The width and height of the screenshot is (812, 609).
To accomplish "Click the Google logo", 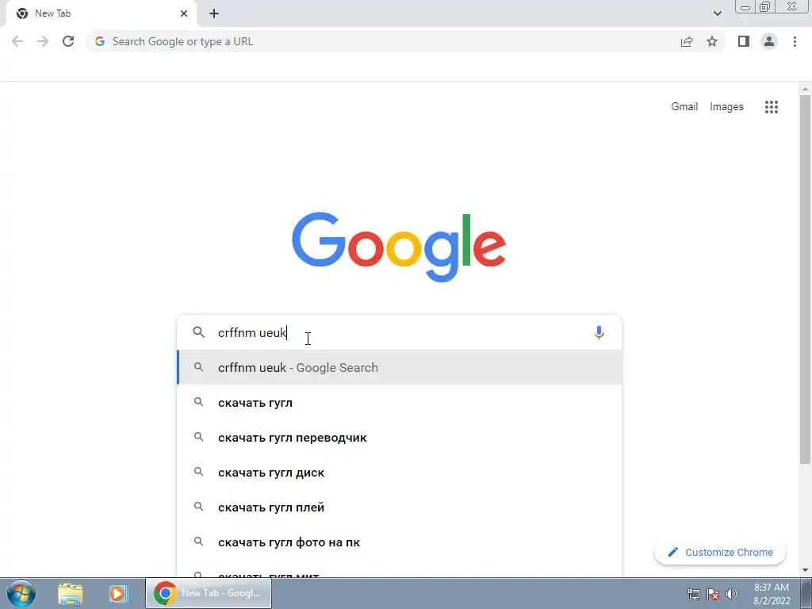I will click(399, 247).
